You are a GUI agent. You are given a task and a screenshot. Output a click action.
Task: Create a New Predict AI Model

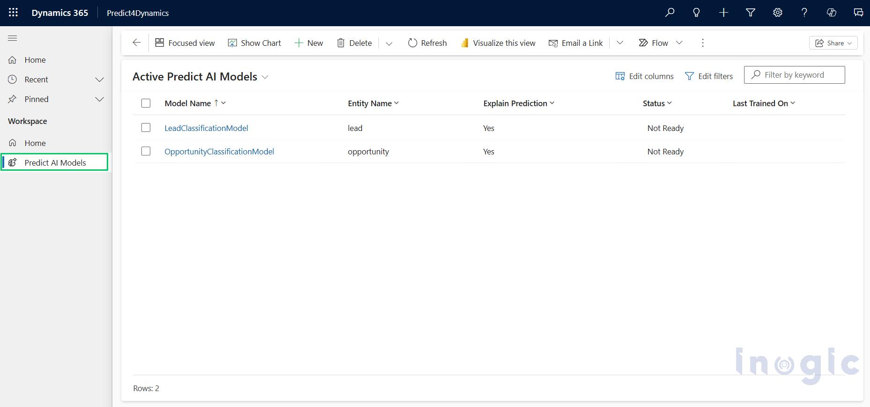[x=309, y=43]
